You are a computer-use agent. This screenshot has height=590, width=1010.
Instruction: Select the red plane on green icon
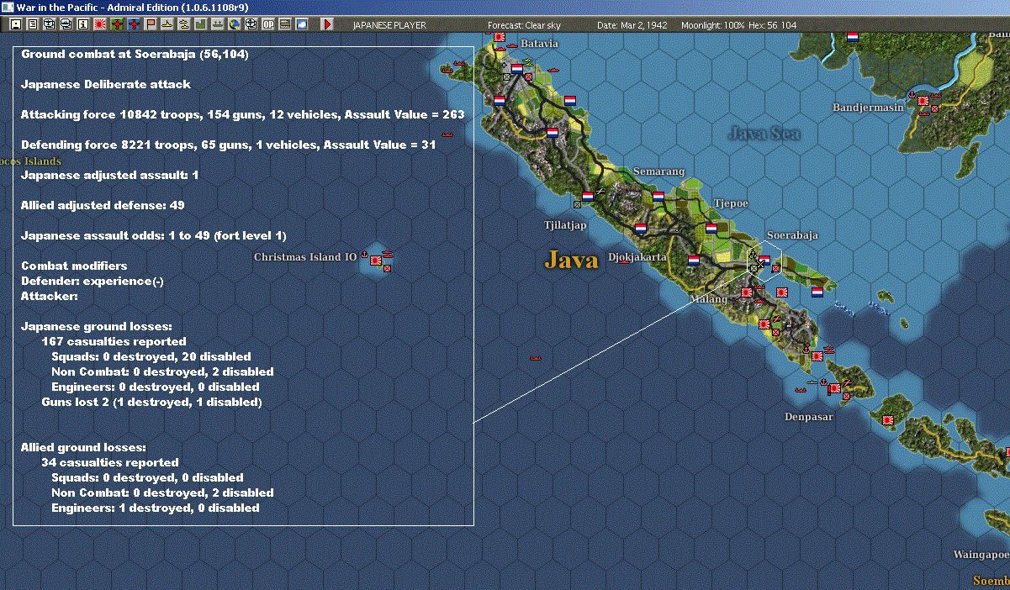117,24
